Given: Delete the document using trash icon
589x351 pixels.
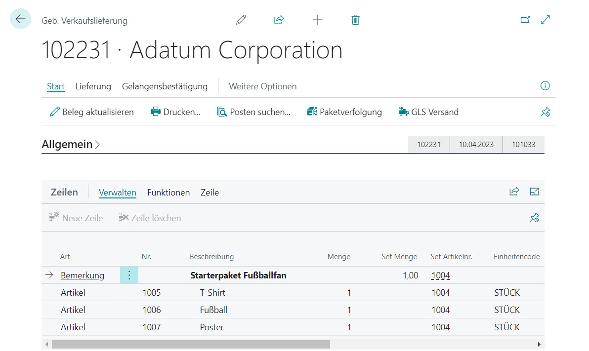Looking at the screenshot, I should tap(355, 20).
